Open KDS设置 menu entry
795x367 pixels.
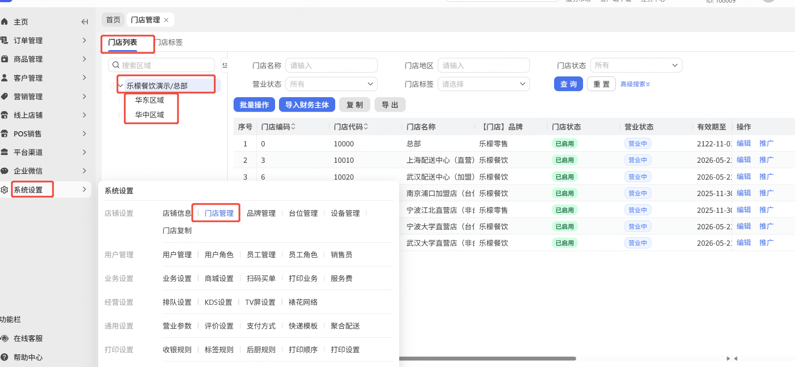point(218,302)
